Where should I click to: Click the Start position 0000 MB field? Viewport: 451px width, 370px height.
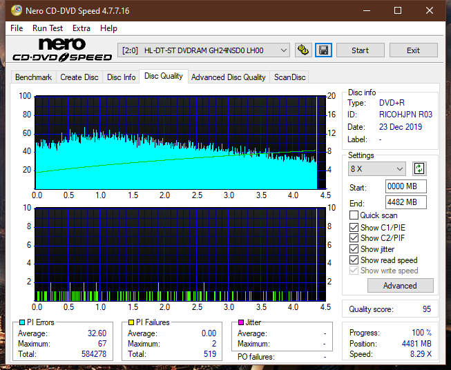coord(406,186)
